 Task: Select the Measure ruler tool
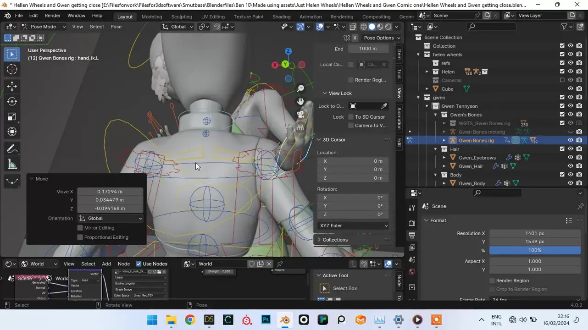12,165
